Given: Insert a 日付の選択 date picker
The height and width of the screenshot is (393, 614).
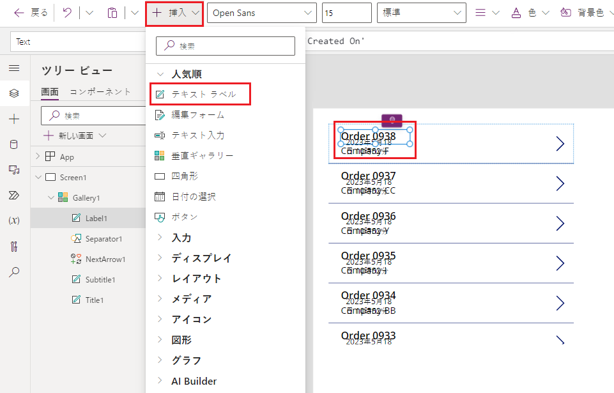Looking at the screenshot, I should click(185, 196).
